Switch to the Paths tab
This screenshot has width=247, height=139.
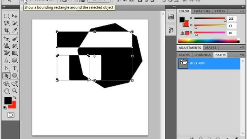(x=220, y=55)
